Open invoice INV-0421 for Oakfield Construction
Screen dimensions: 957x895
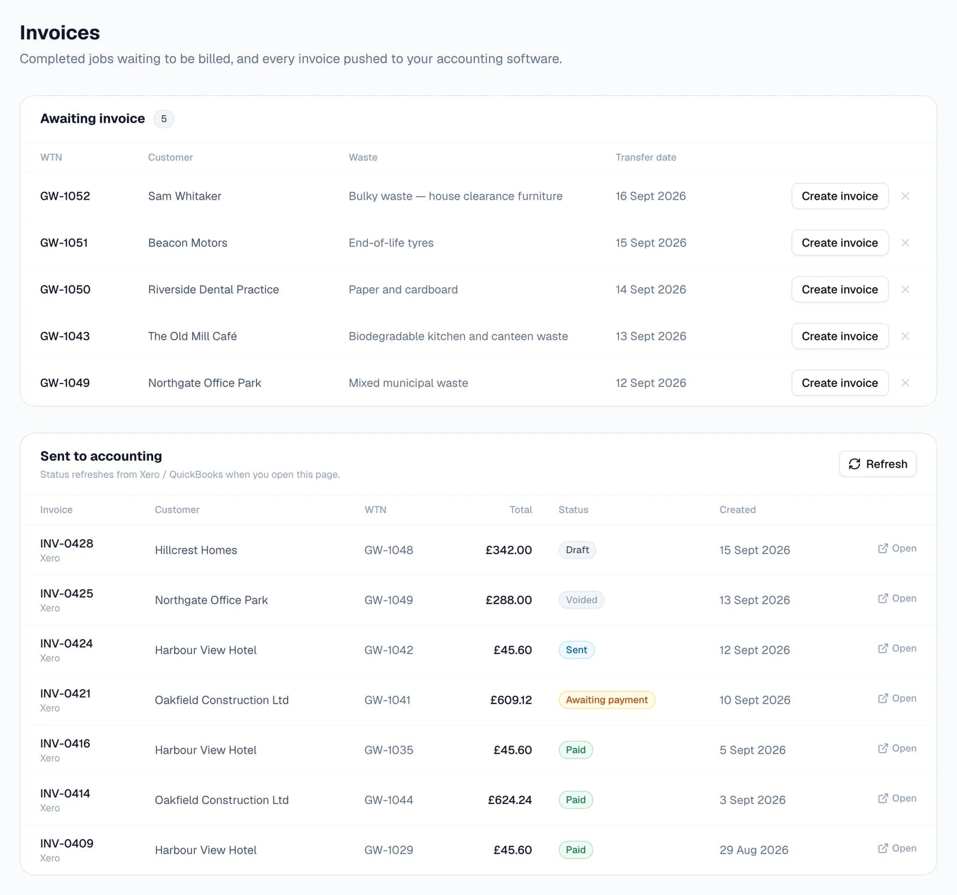[x=897, y=698]
